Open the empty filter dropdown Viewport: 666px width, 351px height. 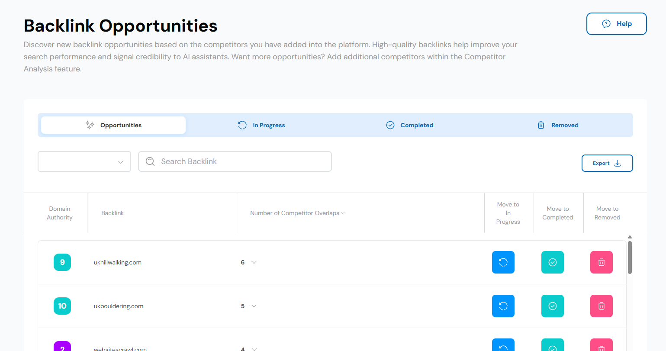coord(84,161)
